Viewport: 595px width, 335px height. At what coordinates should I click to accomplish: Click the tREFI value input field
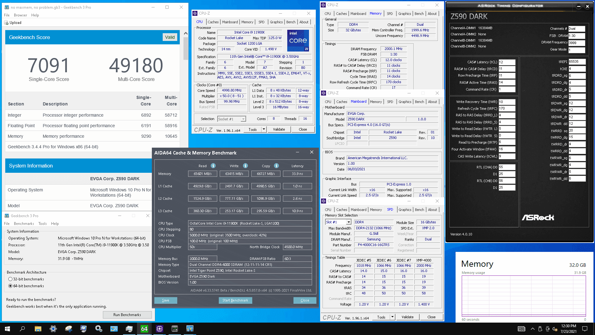pos(576,62)
